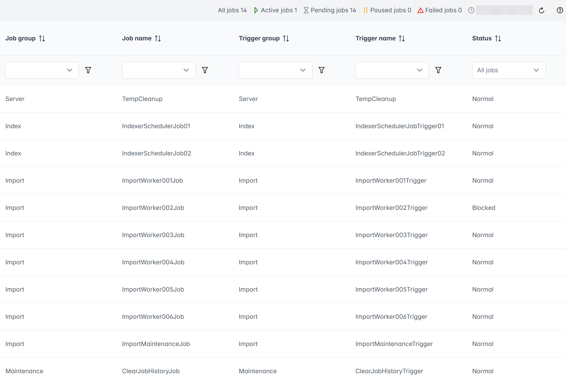This screenshot has height=382, width=566.
Task: Click the refresh icon in top bar
Action: click(541, 11)
